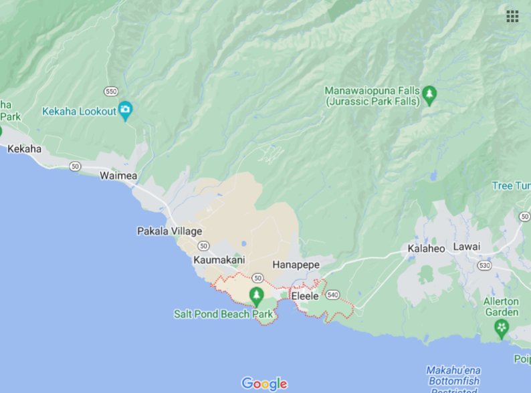Image resolution: width=531 pixels, height=393 pixels.
Task: Click the route 540 shield near Eleele
Action: tap(333, 295)
